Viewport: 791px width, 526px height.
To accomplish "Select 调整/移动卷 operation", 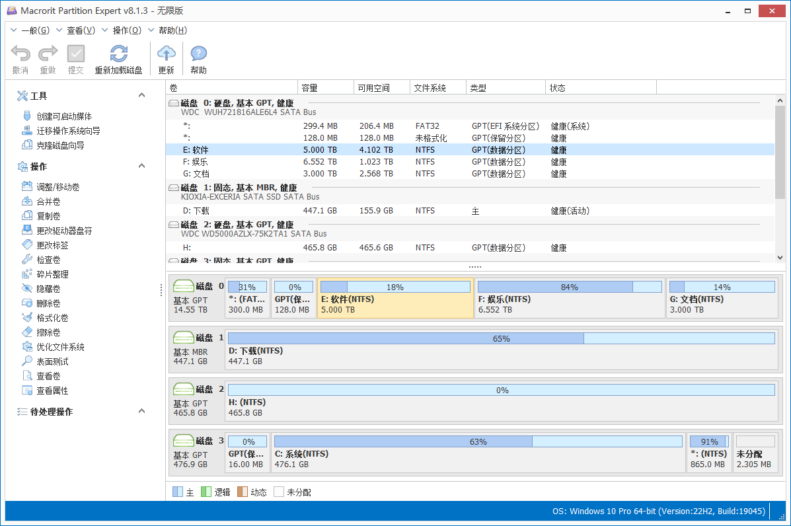I will pyautogui.click(x=57, y=187).
